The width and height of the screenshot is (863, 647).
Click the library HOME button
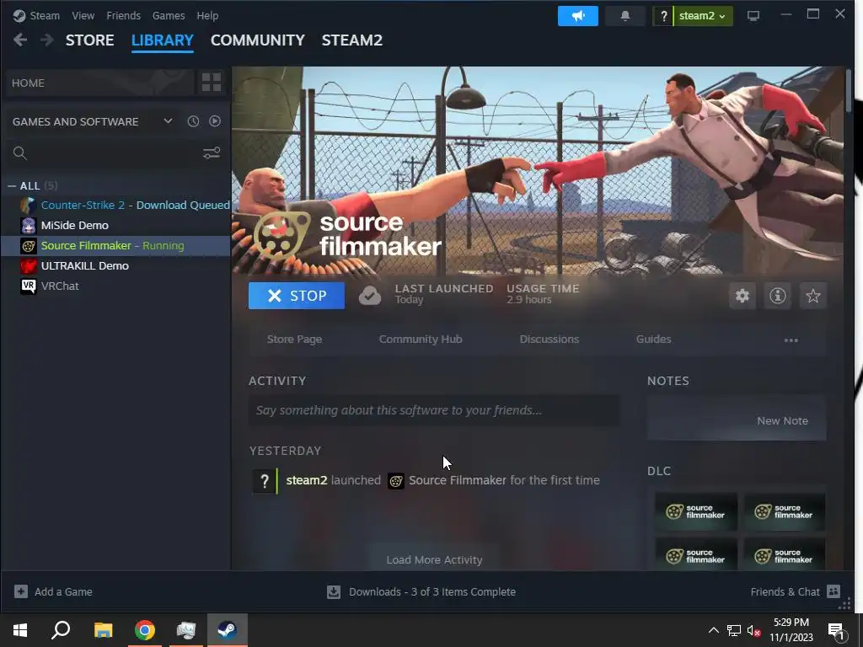(x=100, y=83)
